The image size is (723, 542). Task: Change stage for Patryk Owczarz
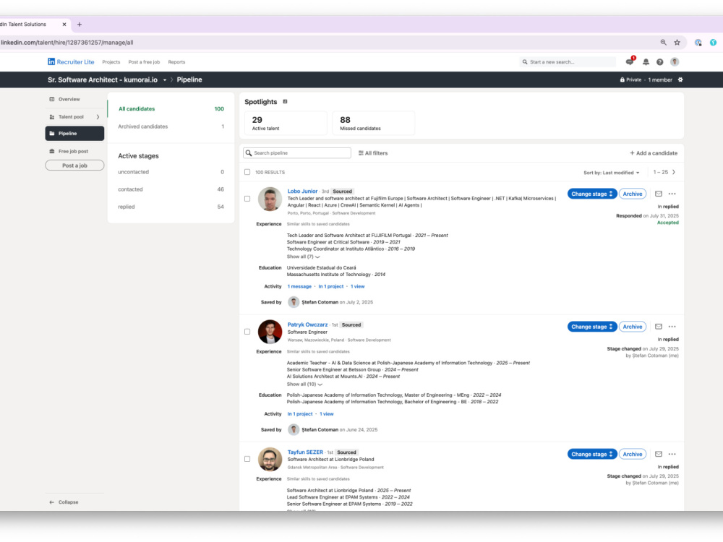click(x=592, y=327)
